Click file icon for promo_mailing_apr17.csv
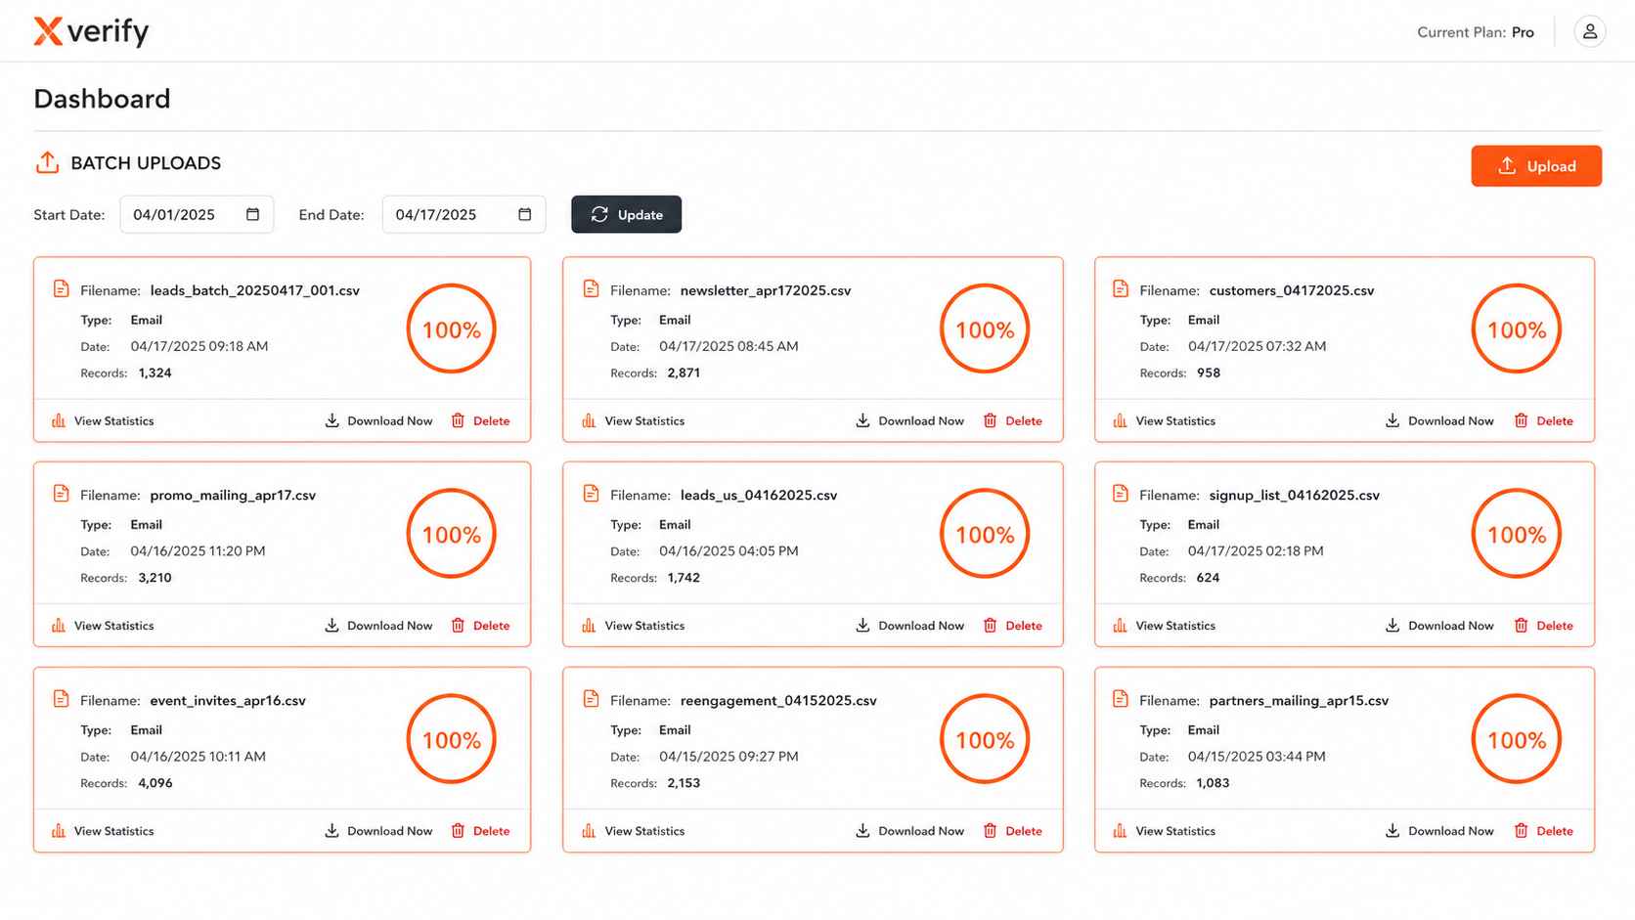This screenshot has height=920, width=1635. pyautogui.click(x=61, y=494)
